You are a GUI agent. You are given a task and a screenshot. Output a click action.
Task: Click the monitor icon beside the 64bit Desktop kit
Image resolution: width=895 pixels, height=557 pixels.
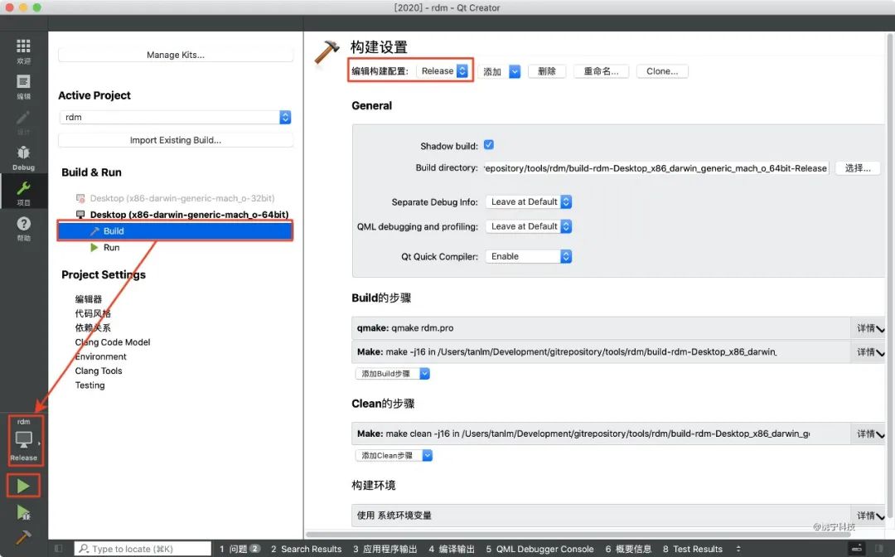pyautogui.click(x=80, y=215)
